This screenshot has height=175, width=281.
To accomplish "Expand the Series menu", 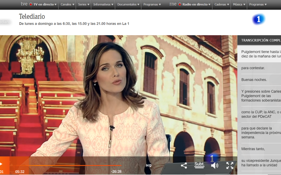I will click(84, 4).
